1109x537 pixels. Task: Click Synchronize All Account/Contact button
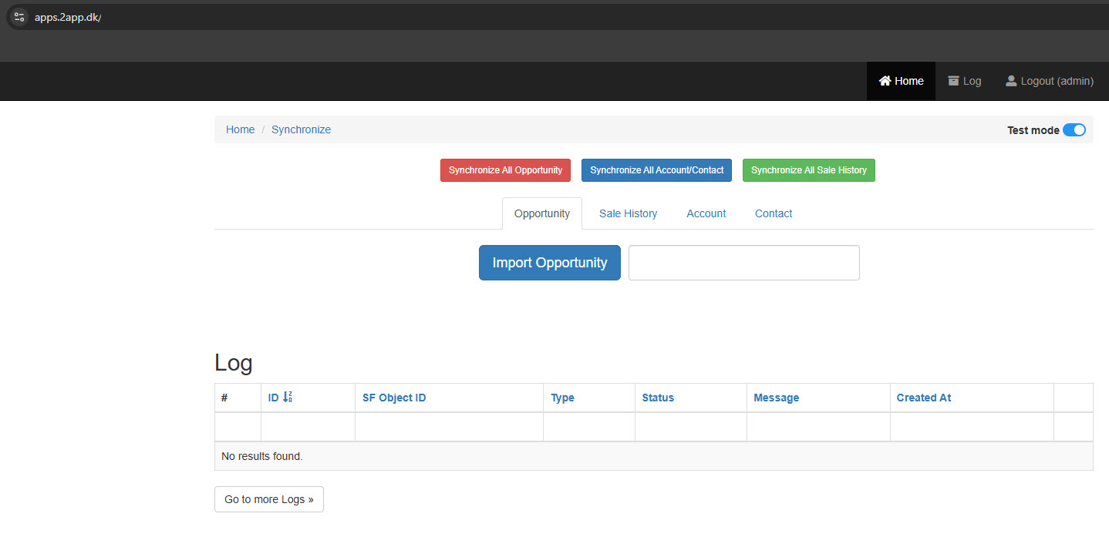(656, 170)
